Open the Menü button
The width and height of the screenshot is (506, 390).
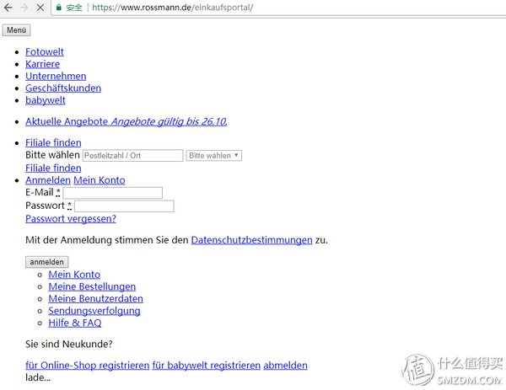(x=17, y=30)
